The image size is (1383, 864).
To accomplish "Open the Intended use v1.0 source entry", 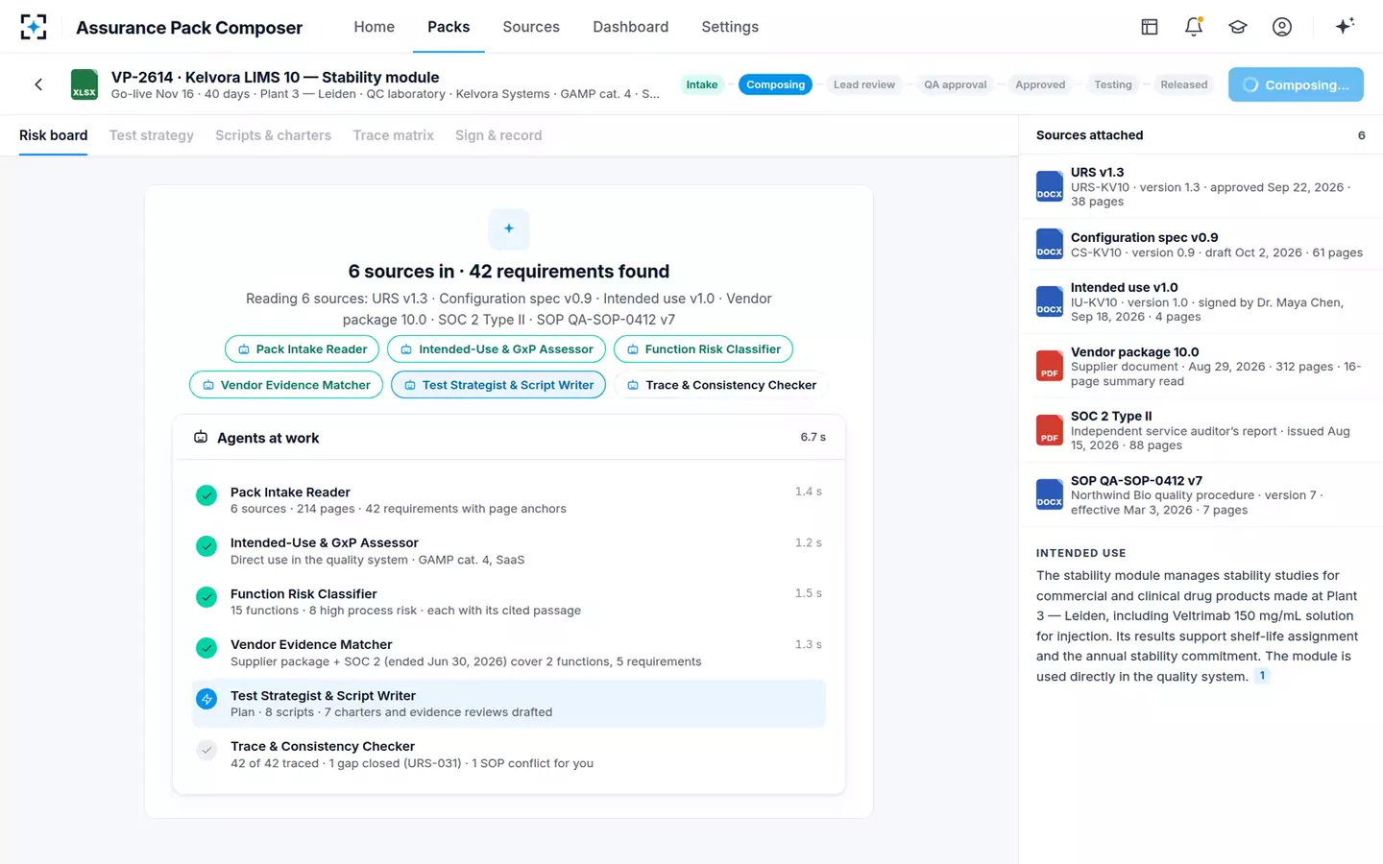I will point(1201,301).
